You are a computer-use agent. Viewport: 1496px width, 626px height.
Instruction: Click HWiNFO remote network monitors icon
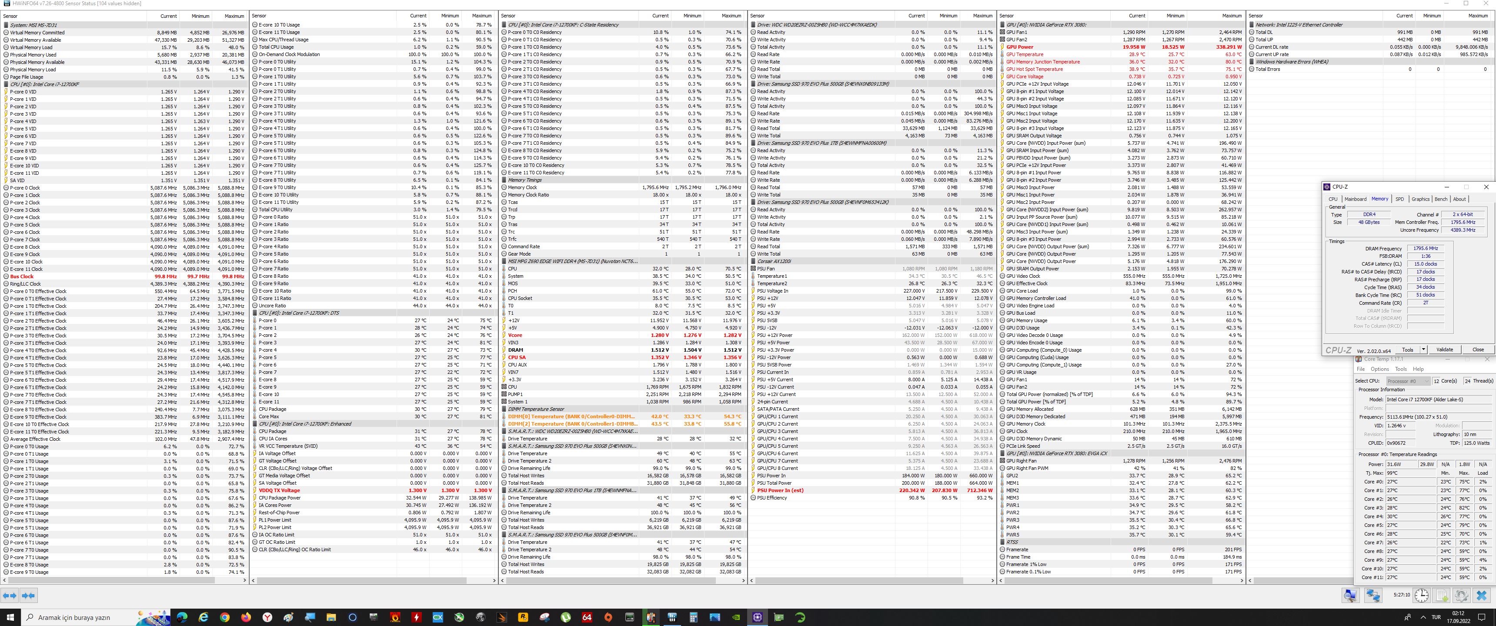[x=1373, y=595]
